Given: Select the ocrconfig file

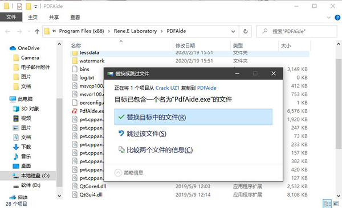Looking at the screenshot, I should (91, 102).
